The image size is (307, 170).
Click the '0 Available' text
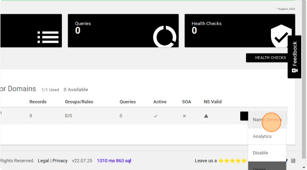tap(76, 90)
